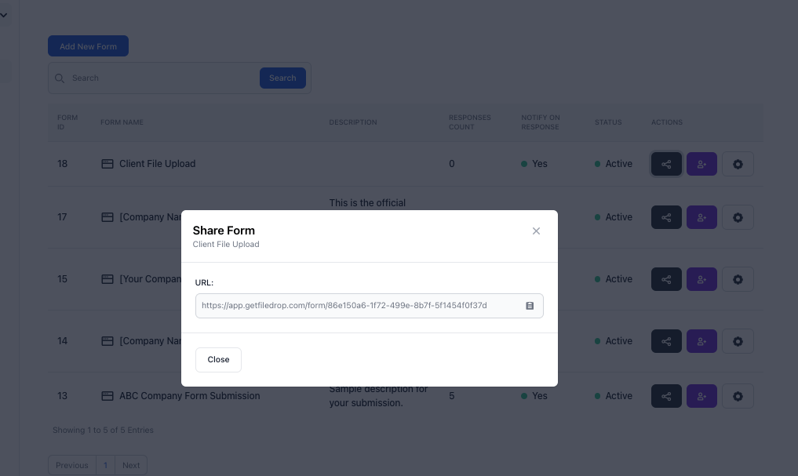Share form with ID 15
This screenshot has height=476, width=798.
click(x=666, y=279)
